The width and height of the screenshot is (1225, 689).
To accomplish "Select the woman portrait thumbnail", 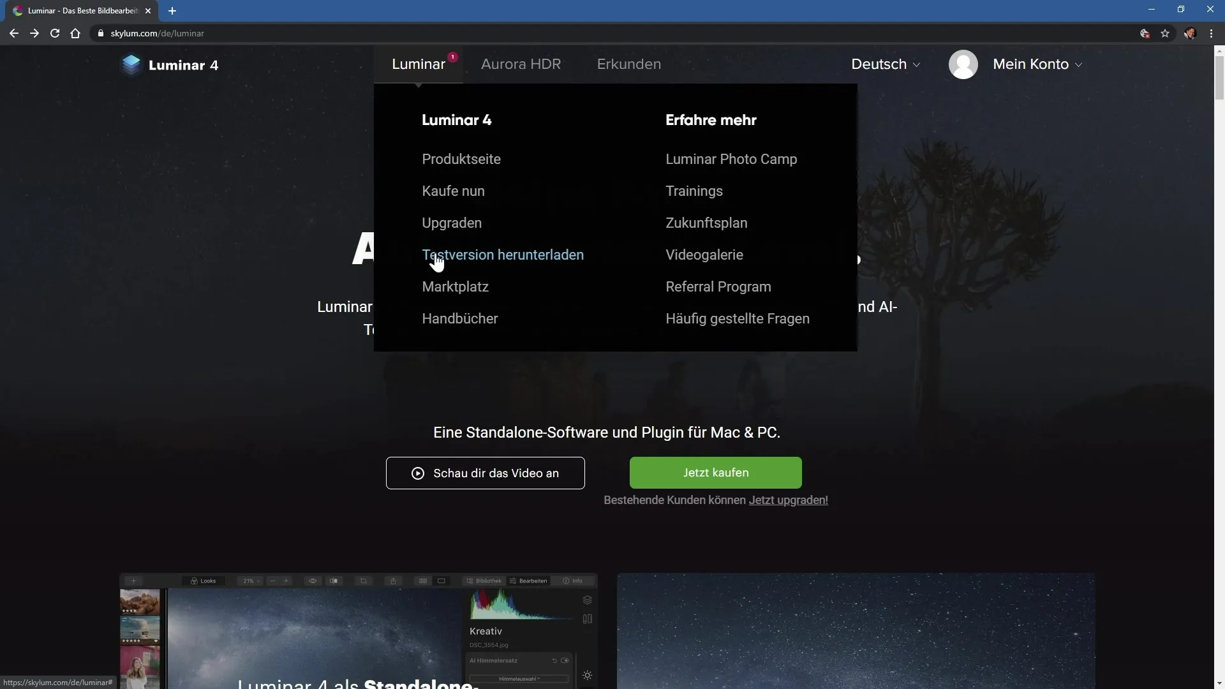I will coord(140,667).
